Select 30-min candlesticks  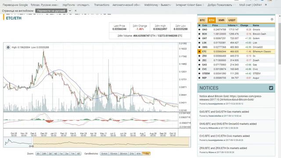point(123,154)
